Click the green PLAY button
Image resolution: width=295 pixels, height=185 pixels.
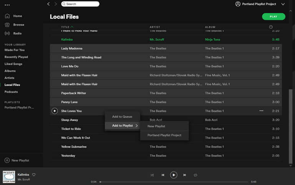pos(273,17)
